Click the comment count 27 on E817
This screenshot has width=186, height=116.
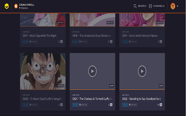pyautogui.click(x=59, y=42)
